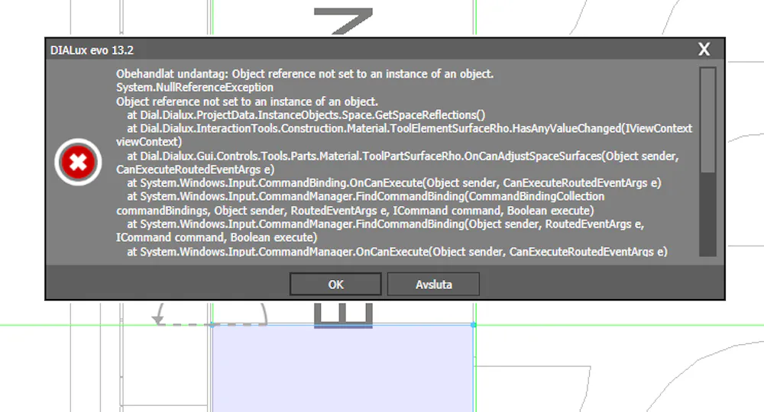The width and height of the screenshot is (764, 412).
Task: Click the GetSpaceReflections() stack trace line
Action: click(x=306, y=115)
